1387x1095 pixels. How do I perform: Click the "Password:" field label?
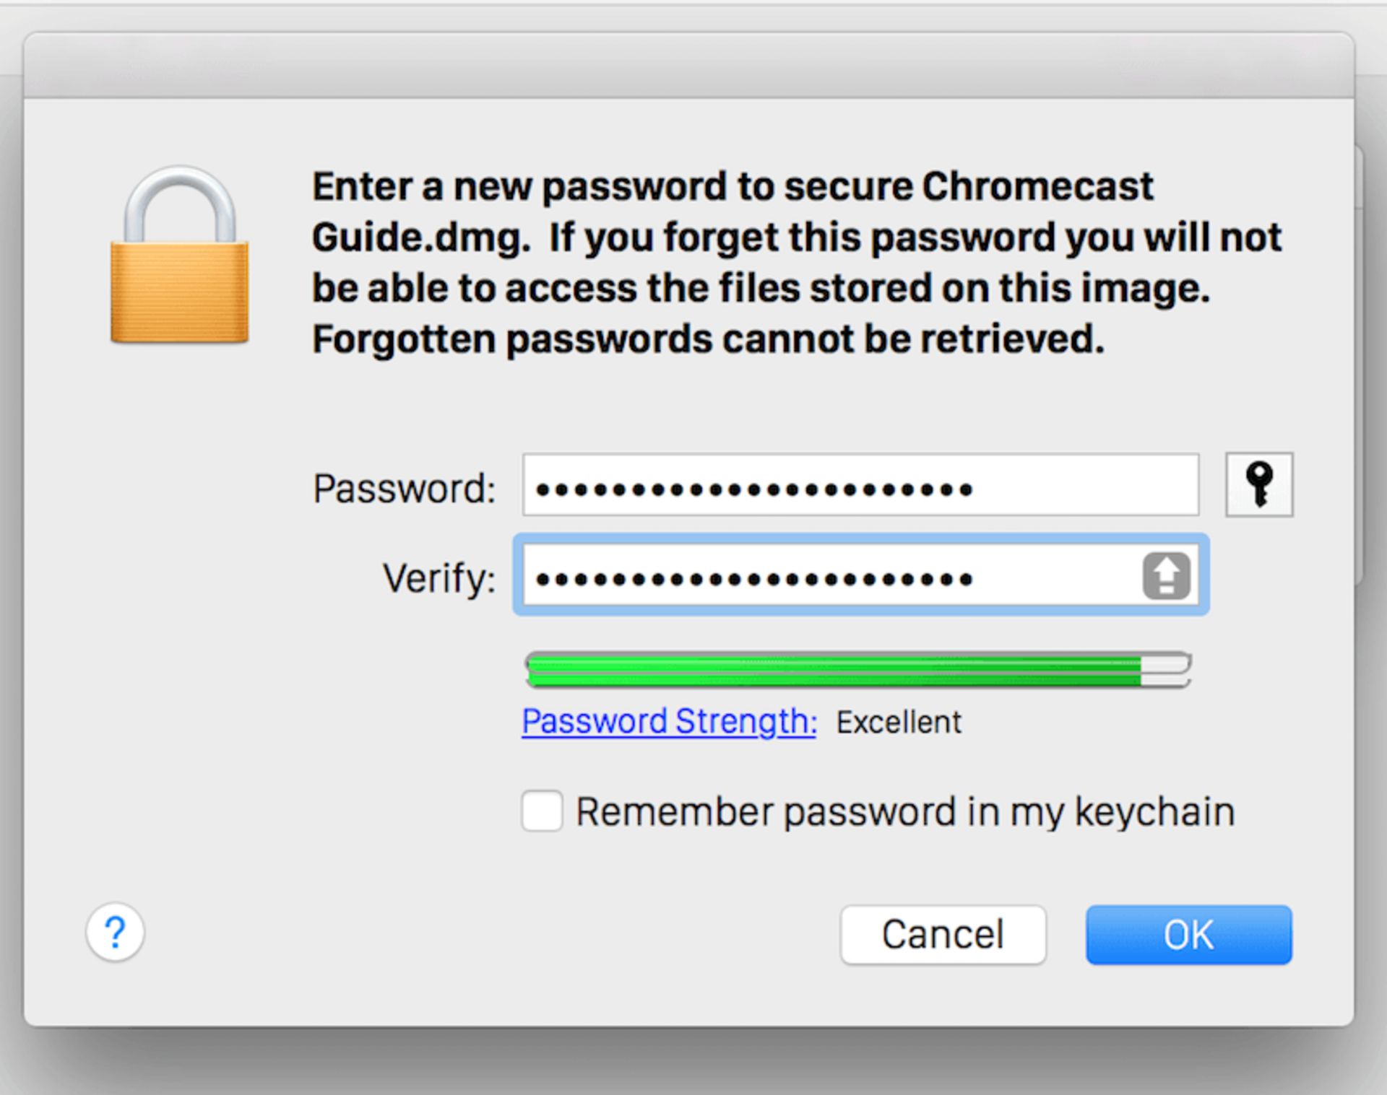404,489
